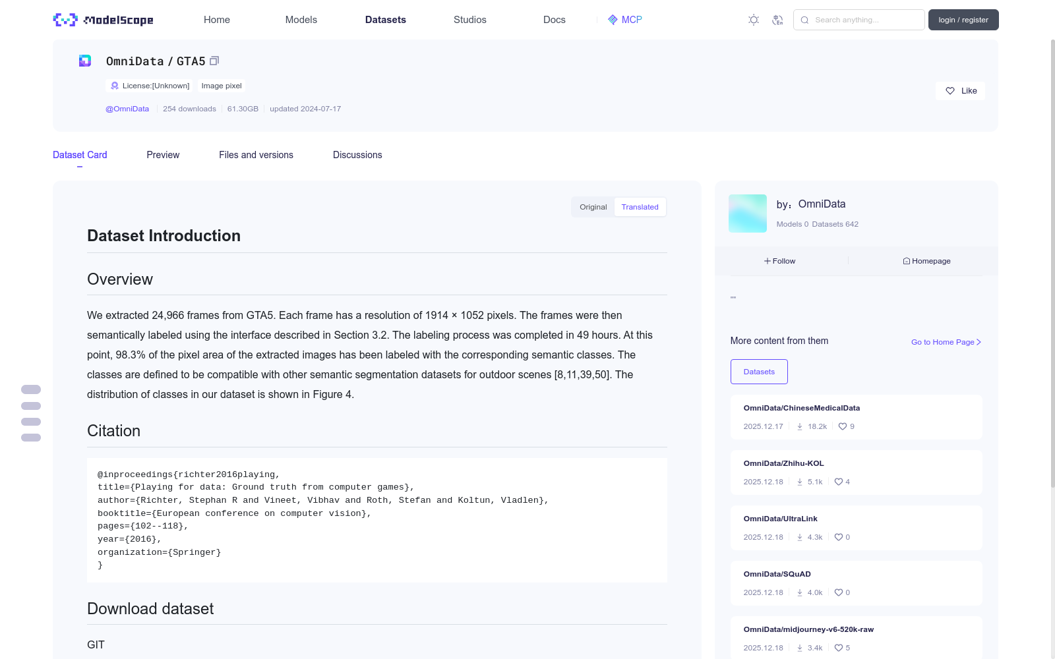Click heart icon on ChineseMedicalData card

pyautogui.click(x=843, y=426)
